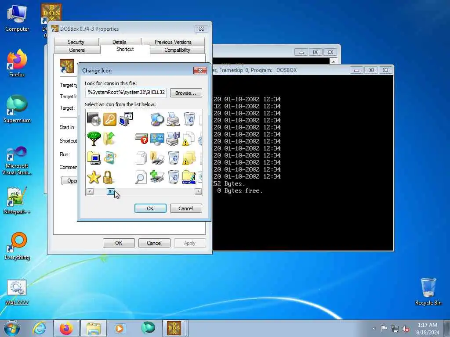Choose the folder with computer icon

coord(94,158)
